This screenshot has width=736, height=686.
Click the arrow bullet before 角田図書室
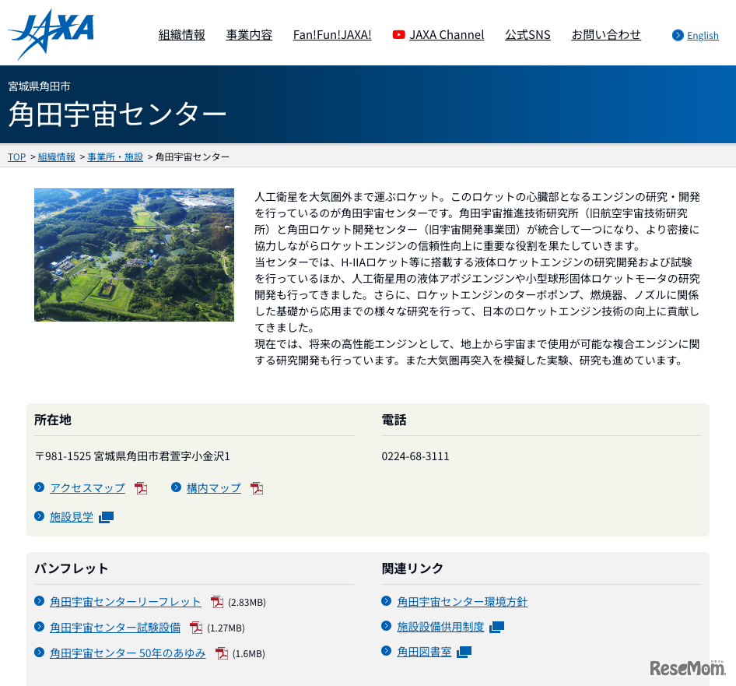387,651
